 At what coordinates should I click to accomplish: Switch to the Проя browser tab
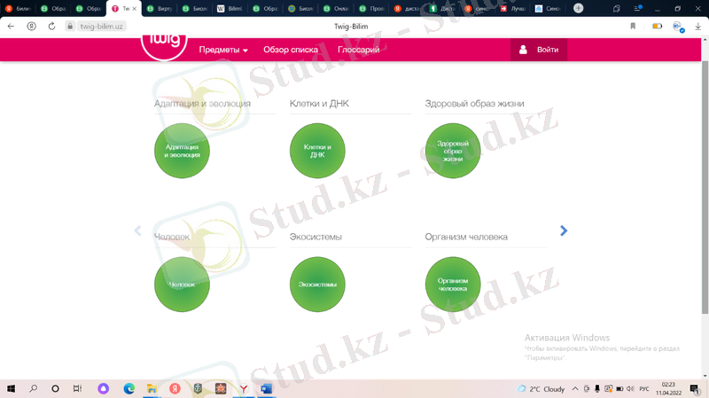tap(372, 8)
